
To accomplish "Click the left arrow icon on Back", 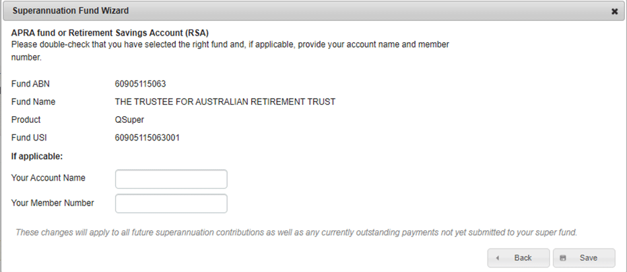I will (x=498, y=258).
